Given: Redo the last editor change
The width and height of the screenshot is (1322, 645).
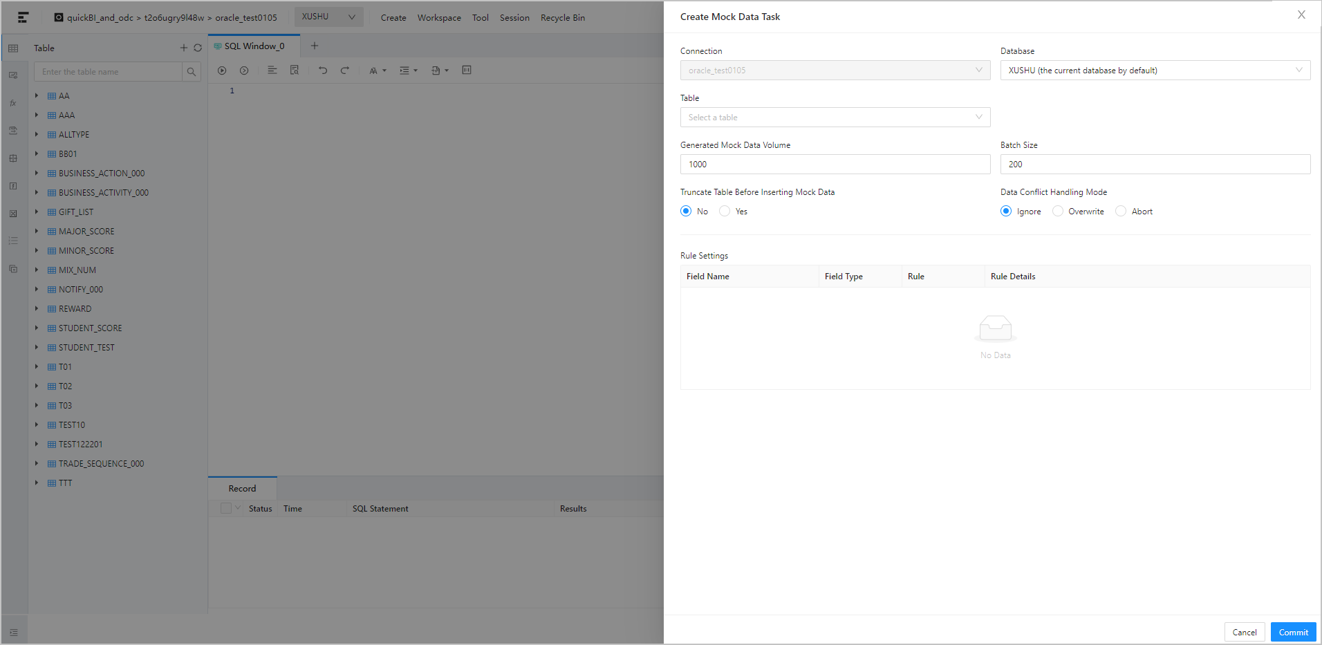Looking at the screenshot, I should (345, 71).
